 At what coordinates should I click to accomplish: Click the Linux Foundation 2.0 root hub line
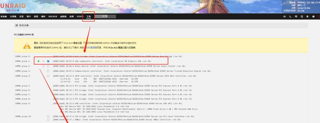(95, 106)
